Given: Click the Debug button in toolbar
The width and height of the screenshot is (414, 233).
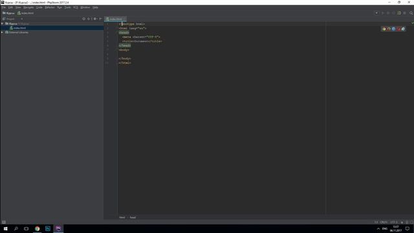Looking at the screenshot, I should pos(388,13).
